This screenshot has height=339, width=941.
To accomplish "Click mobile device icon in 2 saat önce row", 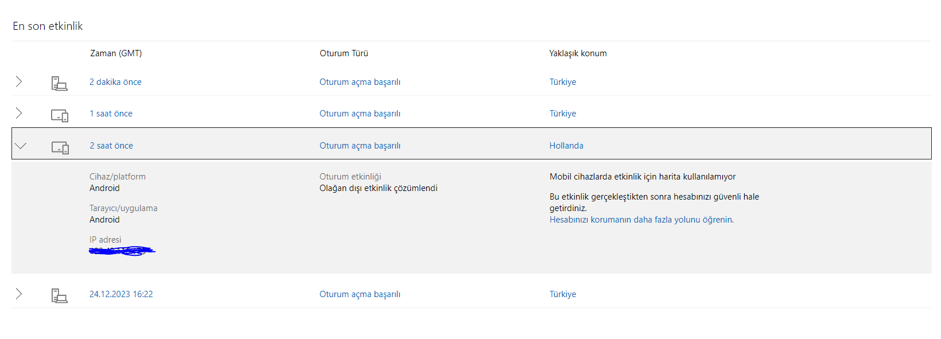I will (60, 147).
